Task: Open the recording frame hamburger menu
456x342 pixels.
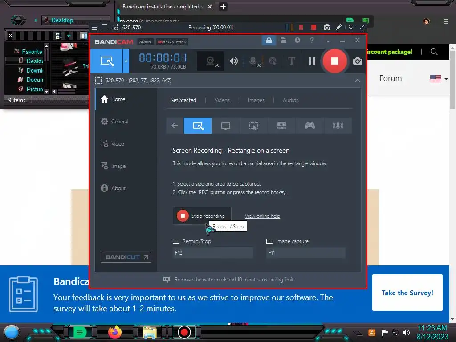Action: click(94, 28)
